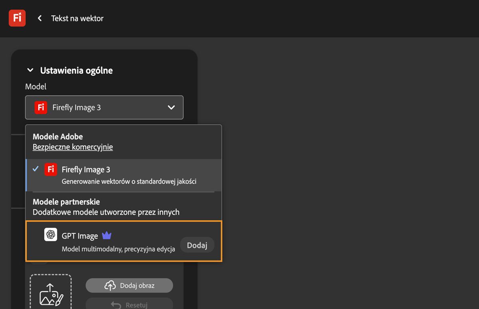Click the OpenAI GPT Image logo icon

click(x=51, y=234)
